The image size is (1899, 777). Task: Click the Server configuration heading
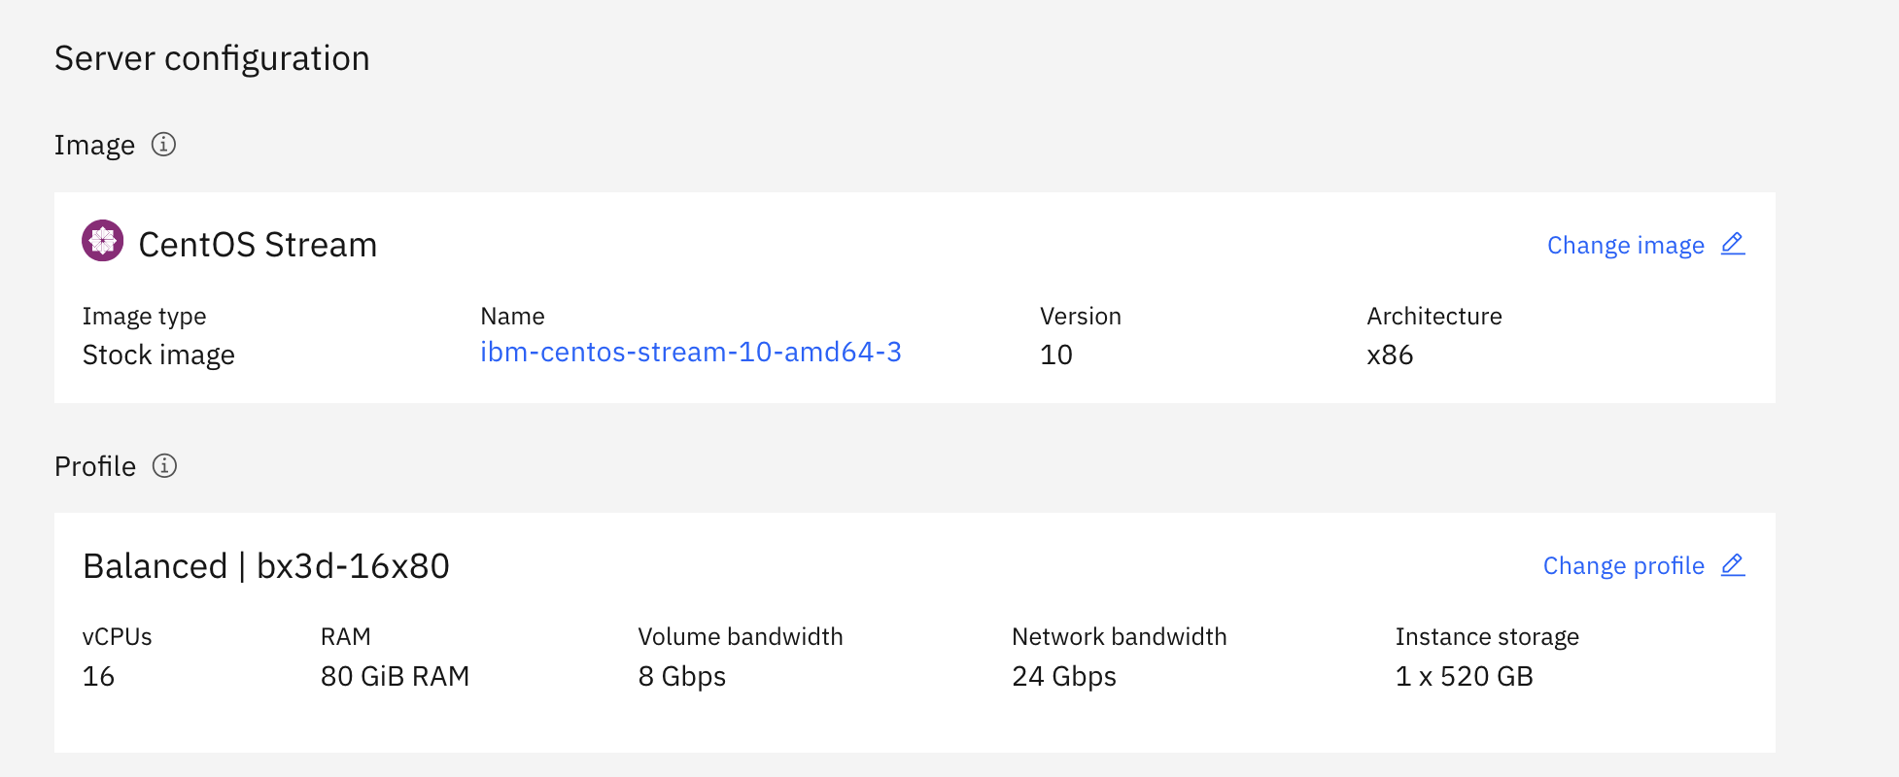[x=212, y=58]
